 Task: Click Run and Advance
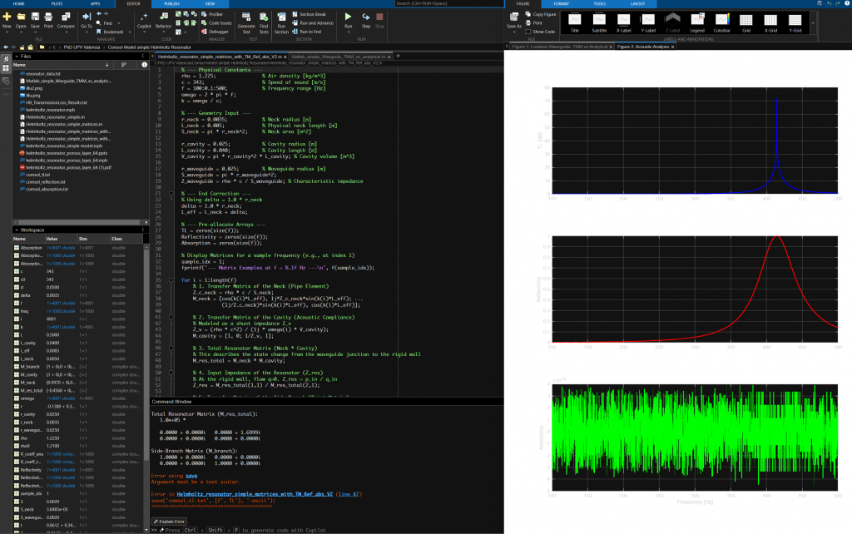(313, 22)
